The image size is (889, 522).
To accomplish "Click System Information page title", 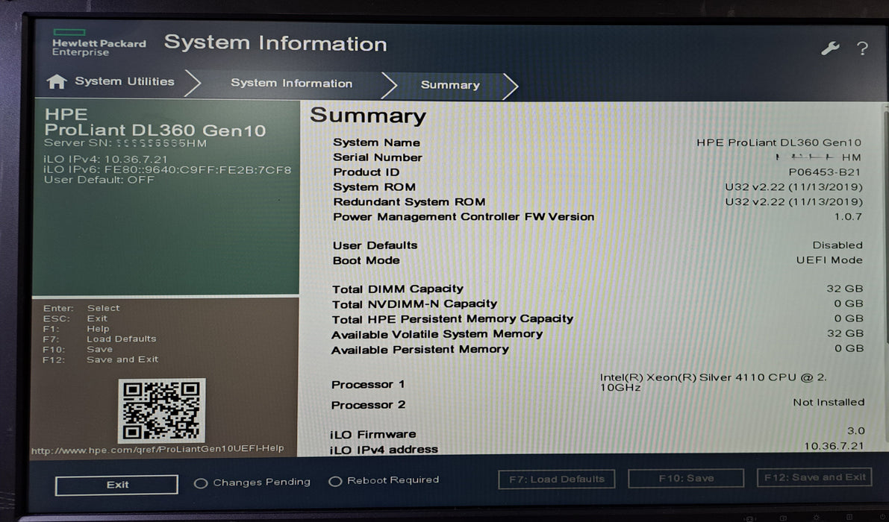I will click(275, 43).
